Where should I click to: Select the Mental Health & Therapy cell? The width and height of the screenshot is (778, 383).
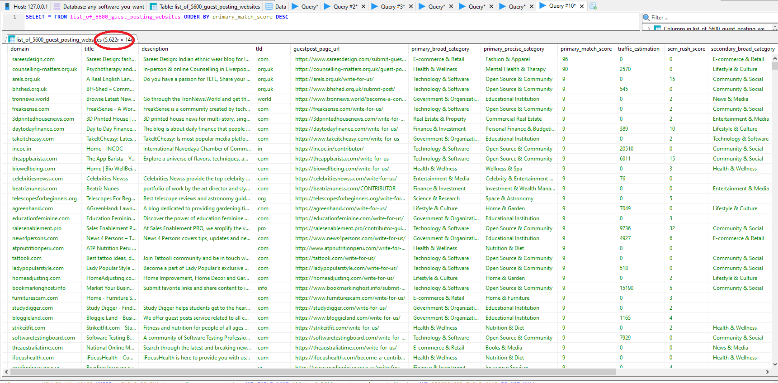pyautogui.click(x=520, y=69)
